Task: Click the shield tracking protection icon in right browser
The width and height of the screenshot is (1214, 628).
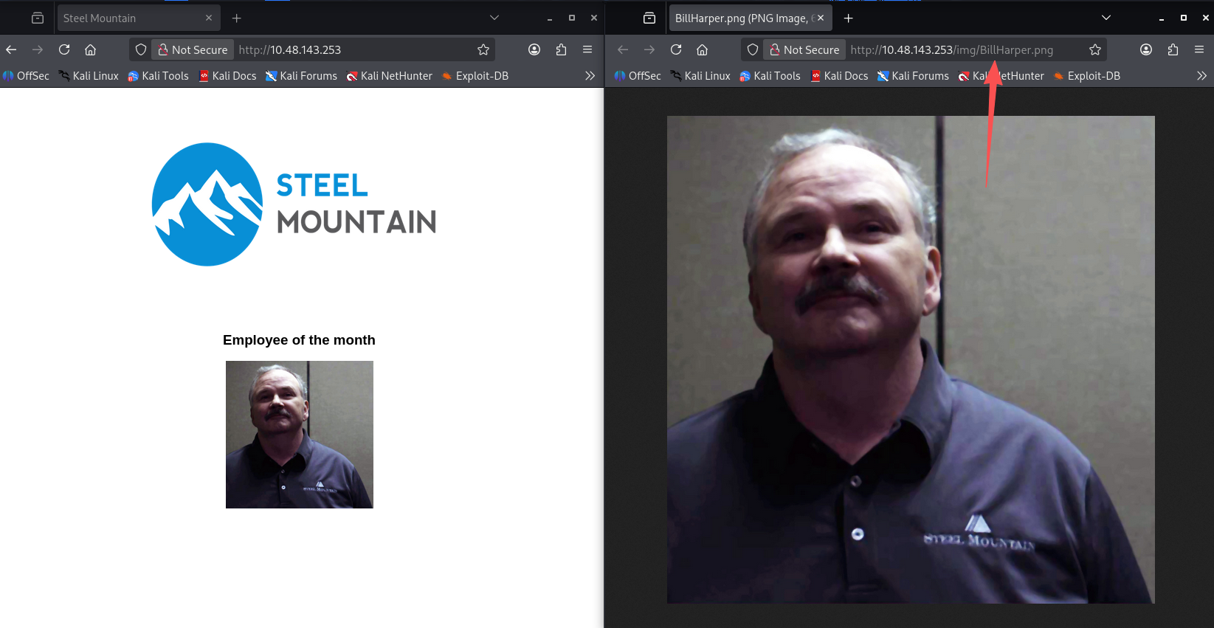Action: click(x=752, y=49)
